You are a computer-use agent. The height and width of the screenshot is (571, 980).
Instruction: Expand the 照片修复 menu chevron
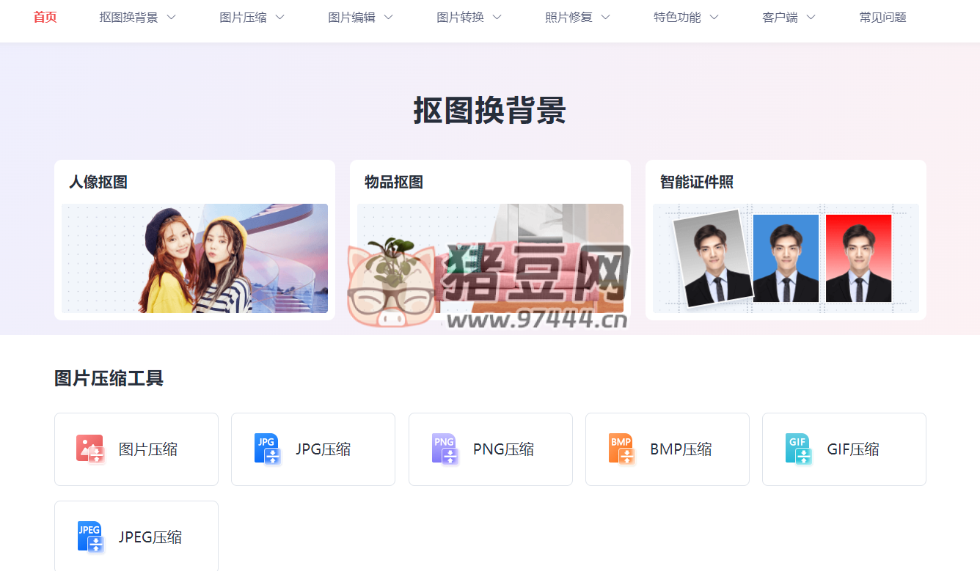605,17
